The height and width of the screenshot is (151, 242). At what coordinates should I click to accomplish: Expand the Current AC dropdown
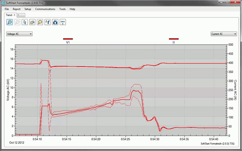pos(223,34)
